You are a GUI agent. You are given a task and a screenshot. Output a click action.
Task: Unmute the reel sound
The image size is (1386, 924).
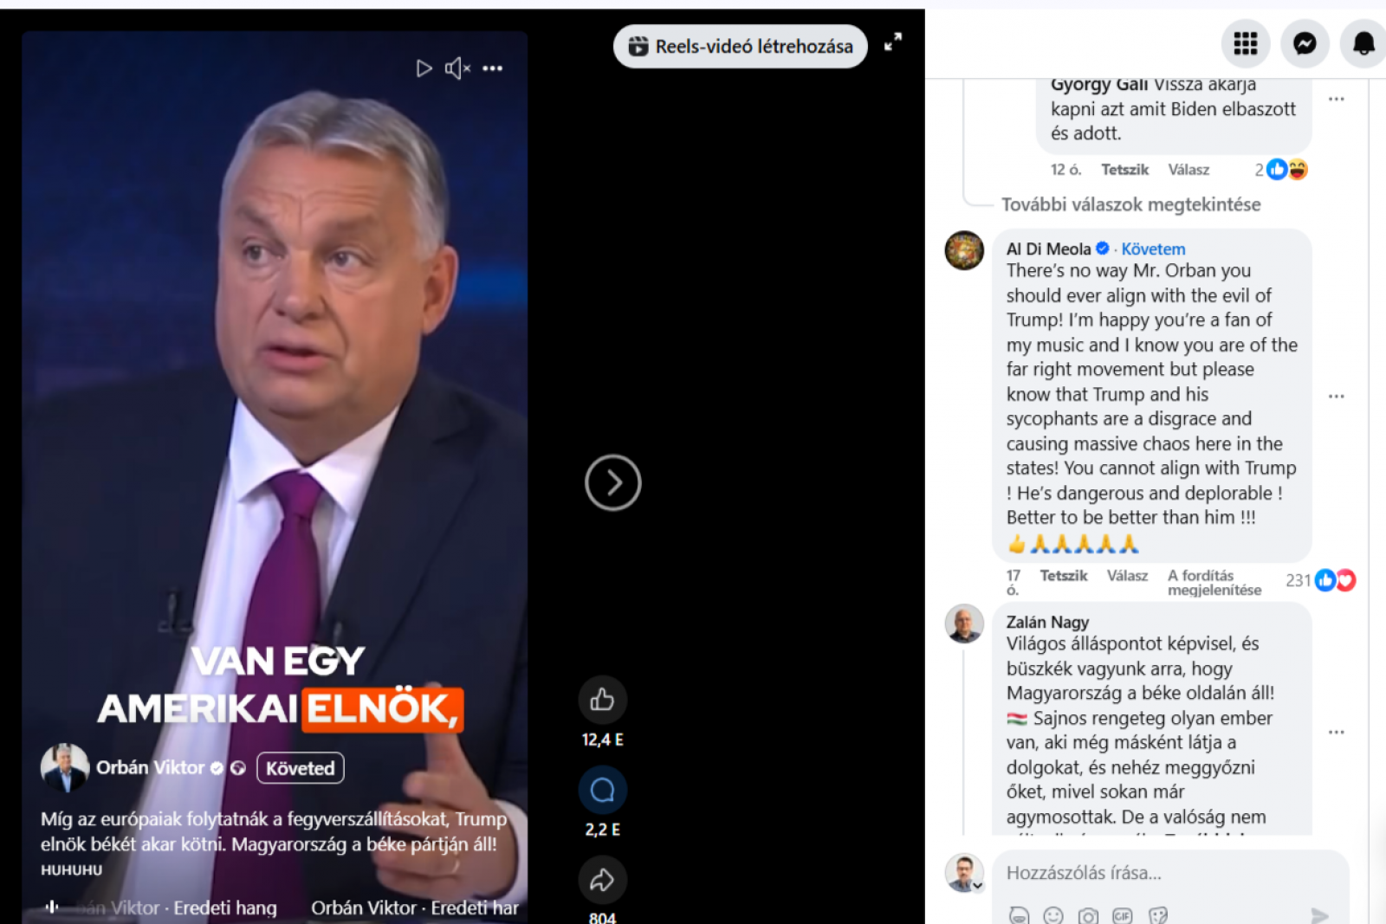(457, 68)
